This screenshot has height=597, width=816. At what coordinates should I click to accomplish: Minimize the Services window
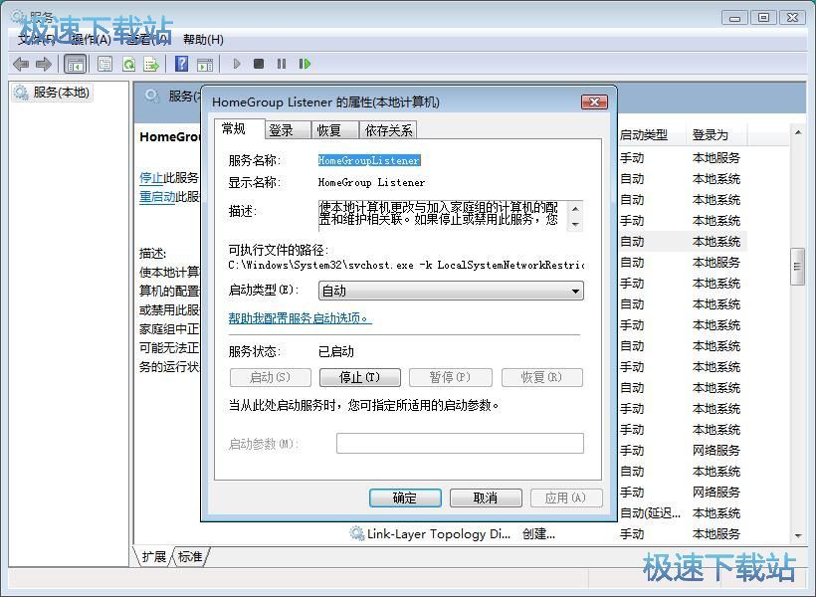734,18
